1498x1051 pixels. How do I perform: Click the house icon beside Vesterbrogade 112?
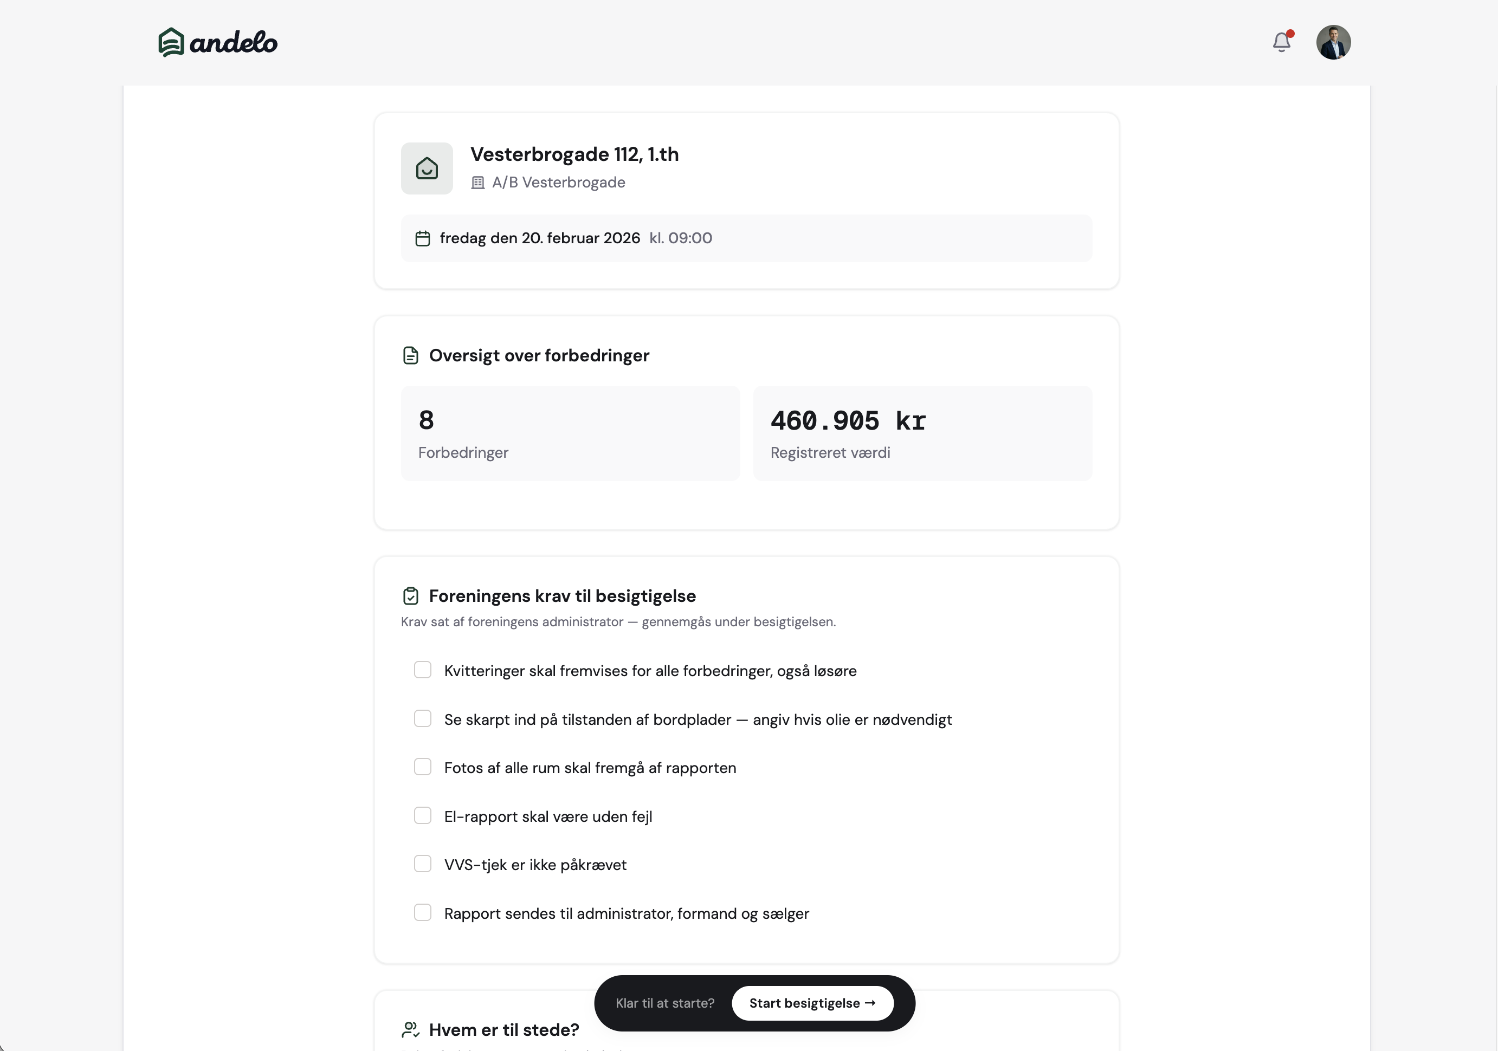[x=427, y=169]
